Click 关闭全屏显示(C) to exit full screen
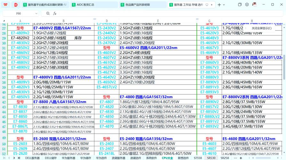This screenshot has height=160, width=286. (x=261, y=28)
